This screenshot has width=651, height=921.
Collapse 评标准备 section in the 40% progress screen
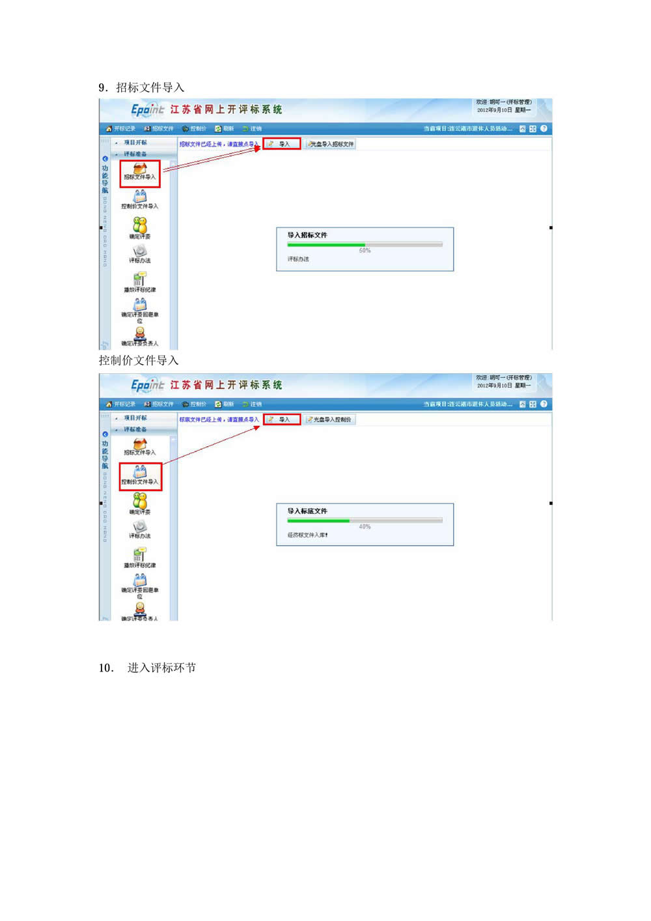(x=135, y=429)
